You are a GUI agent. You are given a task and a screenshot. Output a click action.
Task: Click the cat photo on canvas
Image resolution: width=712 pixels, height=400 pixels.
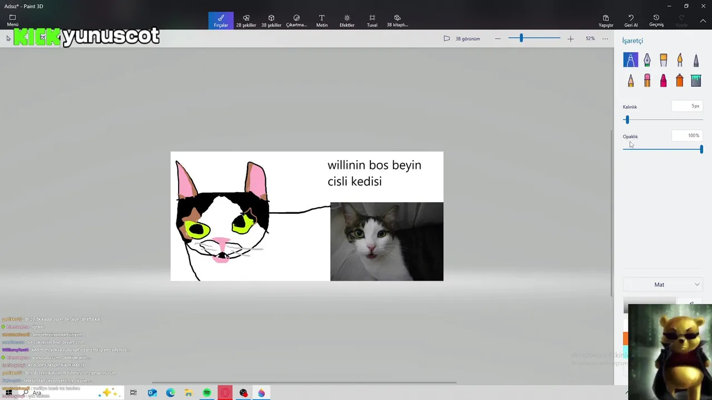387,242
